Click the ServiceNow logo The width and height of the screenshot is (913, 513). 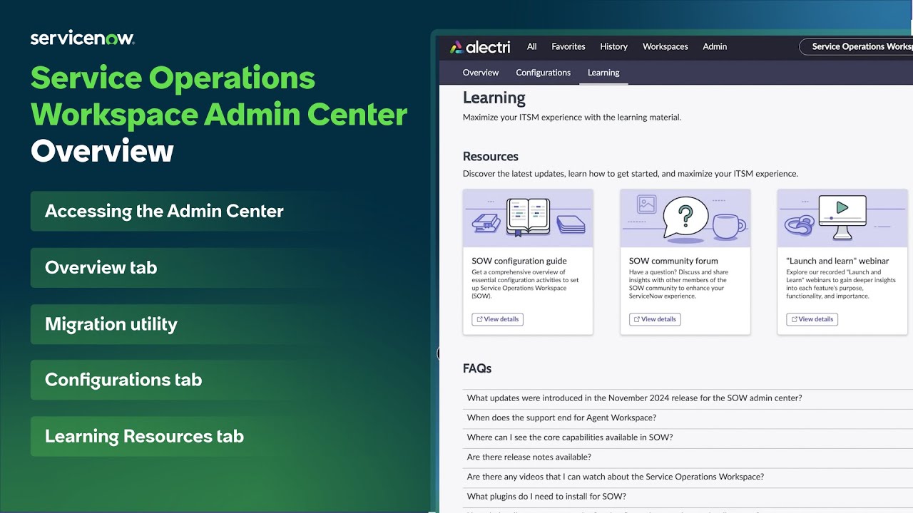click(x=83, y=38)
